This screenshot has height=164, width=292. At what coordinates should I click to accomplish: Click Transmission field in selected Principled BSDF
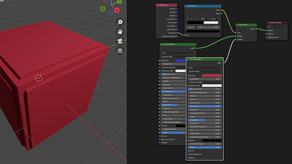[x=205, y=134]
